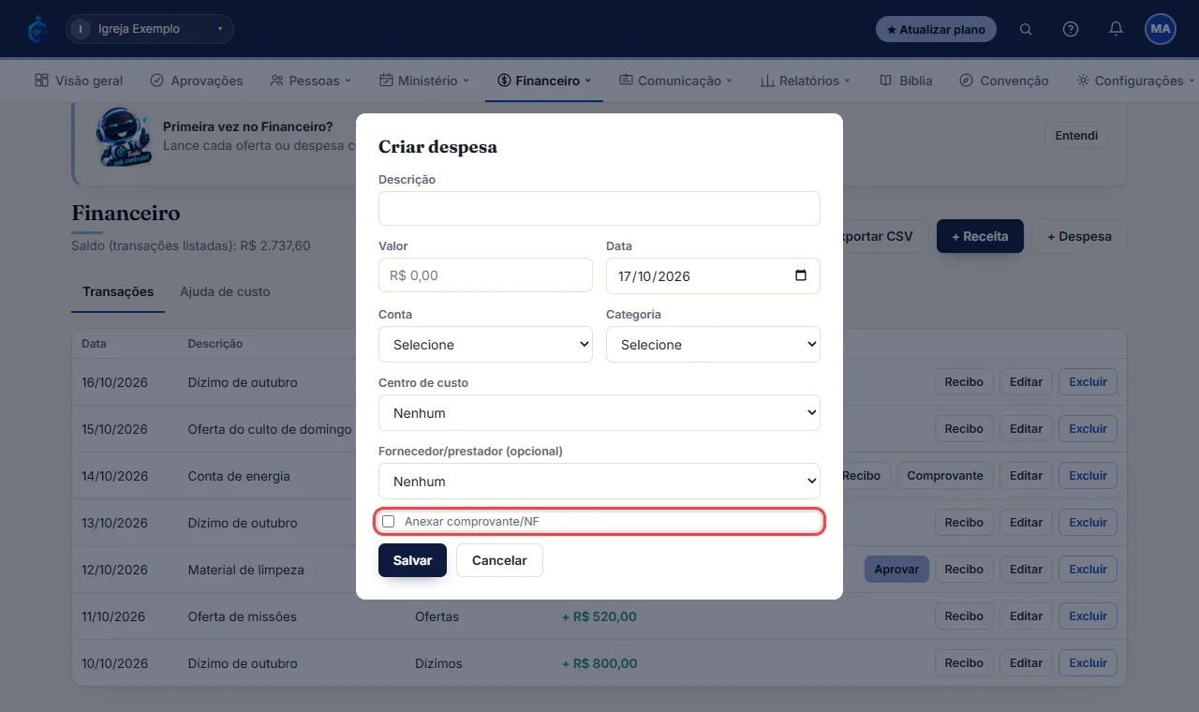Tick the Anexar comprovante/NF checkbox
The width and height of the screenshot is (1199, 712).
(x=389, y=521)
